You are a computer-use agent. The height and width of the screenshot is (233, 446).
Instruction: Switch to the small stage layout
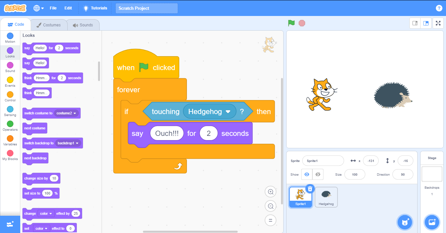[x=415, y=23]
